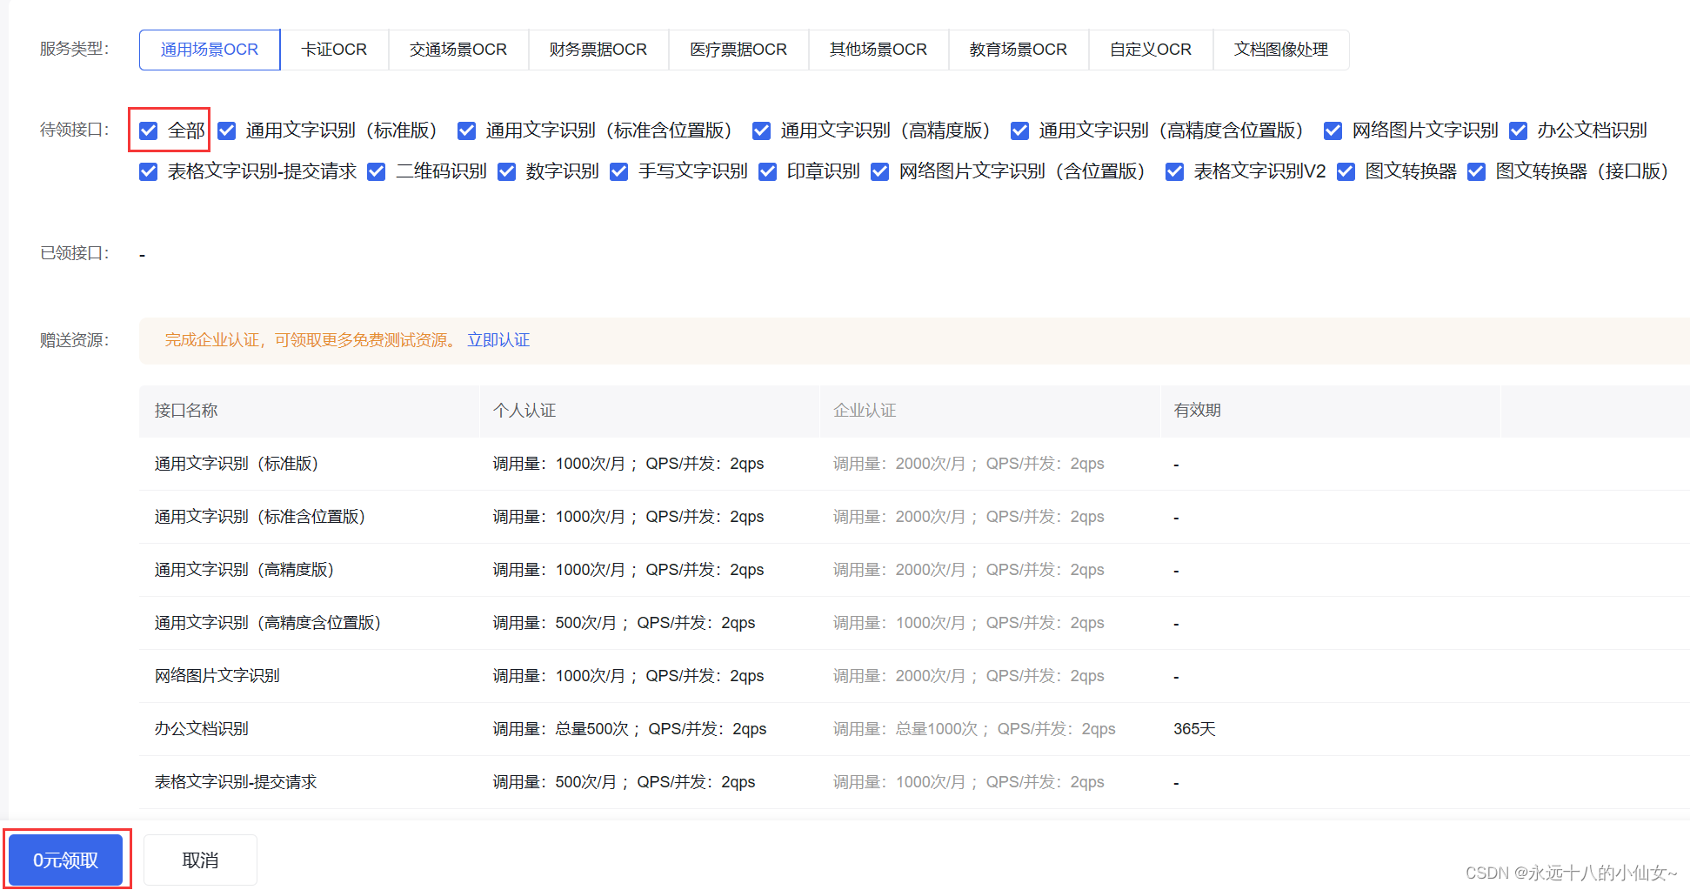Screen dimensions: 1690x890
Task: Open the 文档图像处理 tab
Action: point(1281,50)
